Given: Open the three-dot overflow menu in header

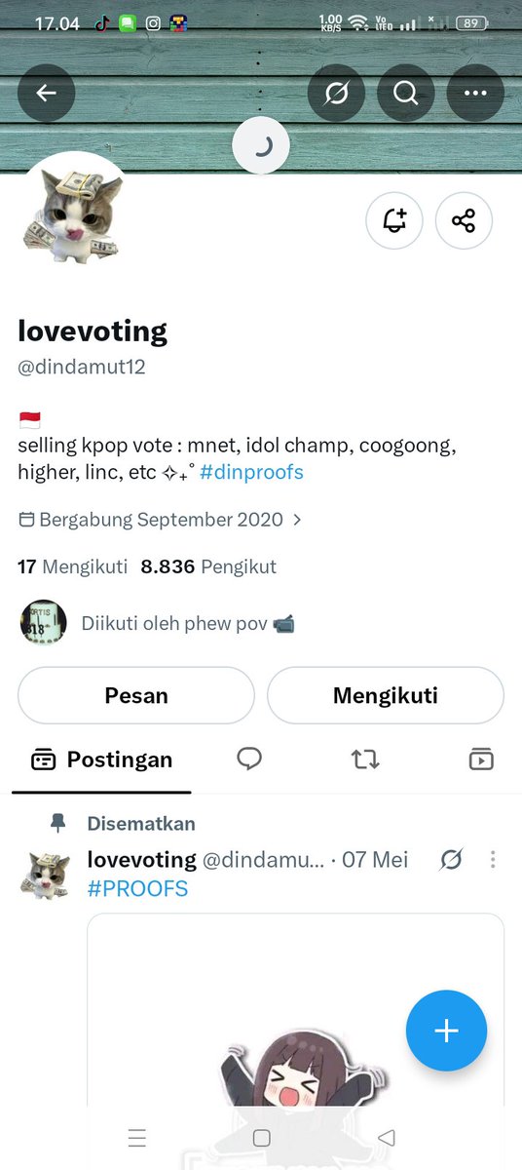Looking at the screenshot, I should pyautogui.click(x=475, y=93).
